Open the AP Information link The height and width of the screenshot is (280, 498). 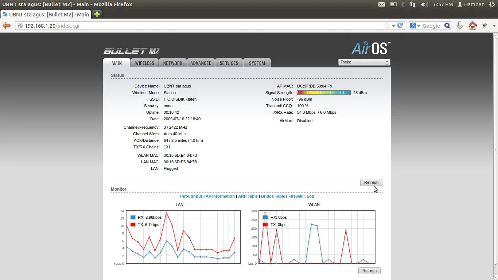[220, 196]
